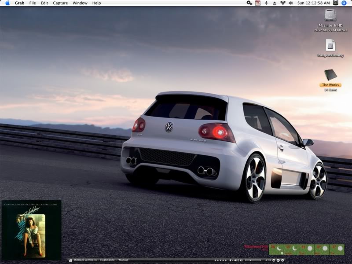Click the song progress slider

253,260
